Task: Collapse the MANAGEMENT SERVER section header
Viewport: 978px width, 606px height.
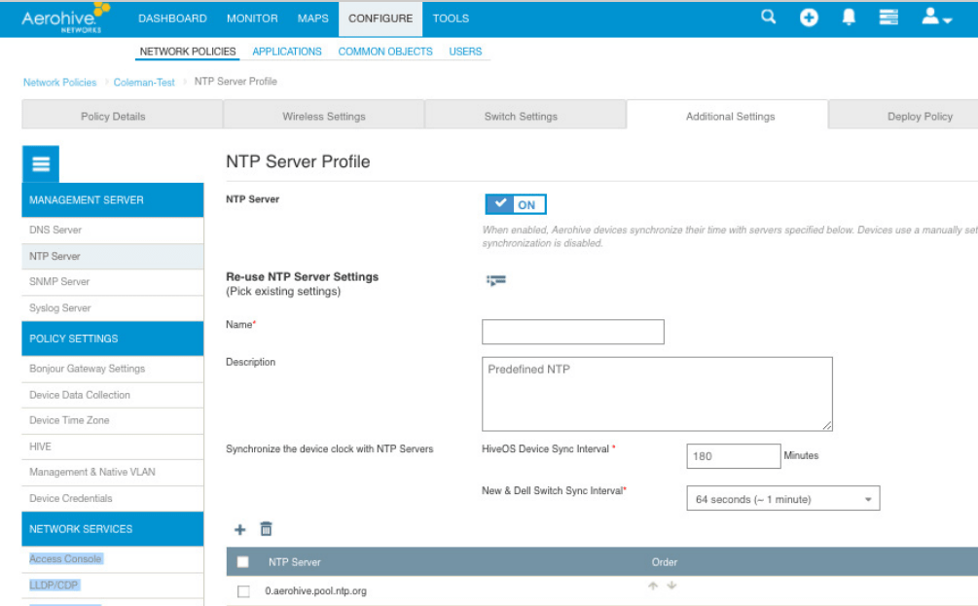Action: [113, 200]
